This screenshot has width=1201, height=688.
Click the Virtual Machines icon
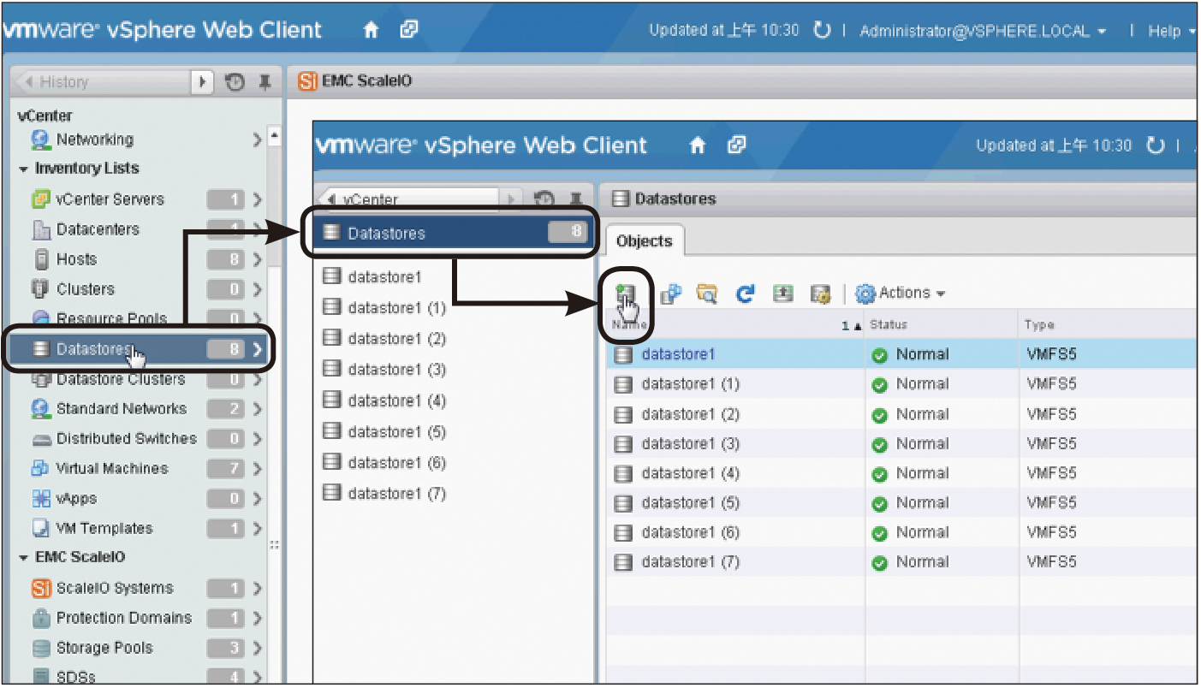pyautogui.click(x=41, y=469)
